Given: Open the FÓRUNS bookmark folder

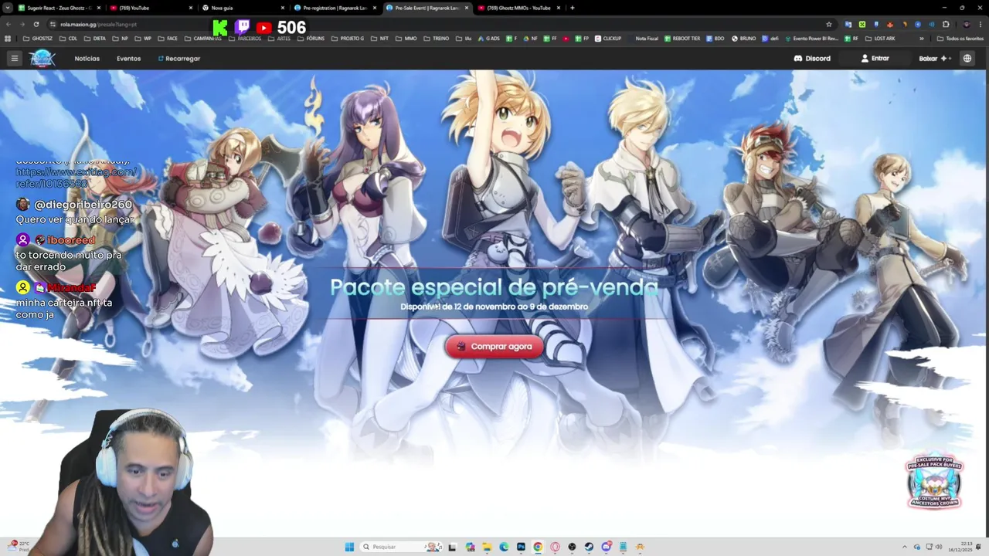Looking at the screenshot, I should [x=311, y=38].
